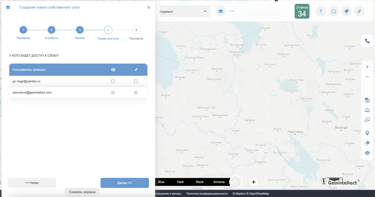Open search with the magnifier icon
This screenshot has height=197, width=375.
click(x=333, y=11)
